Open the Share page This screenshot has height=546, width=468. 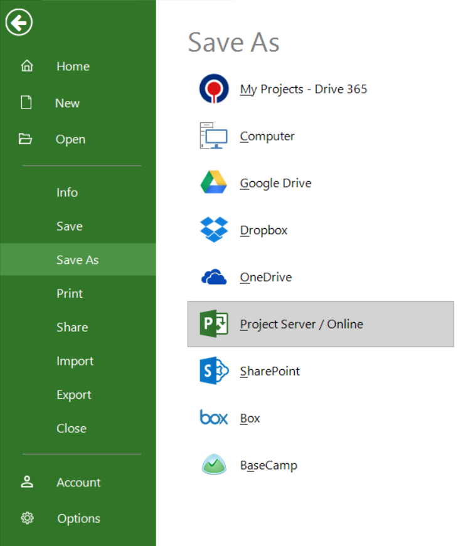point(72,327)
